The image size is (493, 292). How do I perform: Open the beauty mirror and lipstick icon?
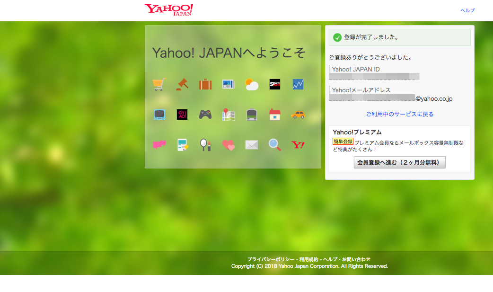pos(205,145)
